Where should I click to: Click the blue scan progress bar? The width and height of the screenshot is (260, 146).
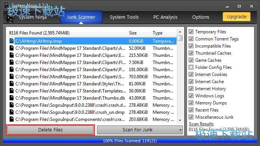coord(130,141)
